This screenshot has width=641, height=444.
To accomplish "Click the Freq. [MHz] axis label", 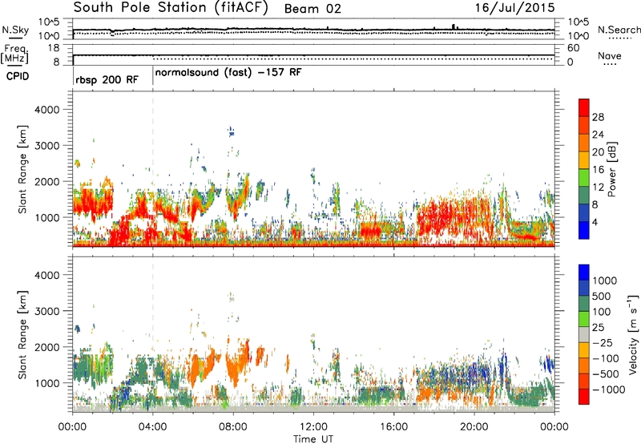I will 15,54.
